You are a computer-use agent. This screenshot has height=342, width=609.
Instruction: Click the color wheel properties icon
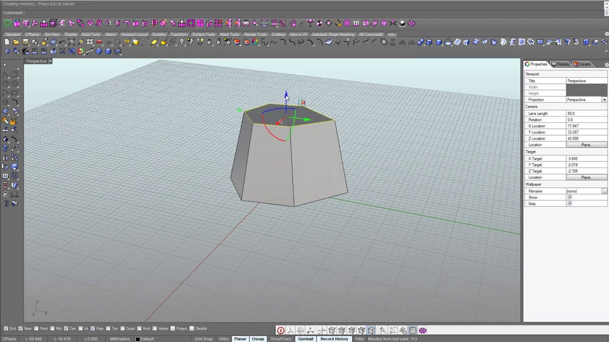[255, 42]
